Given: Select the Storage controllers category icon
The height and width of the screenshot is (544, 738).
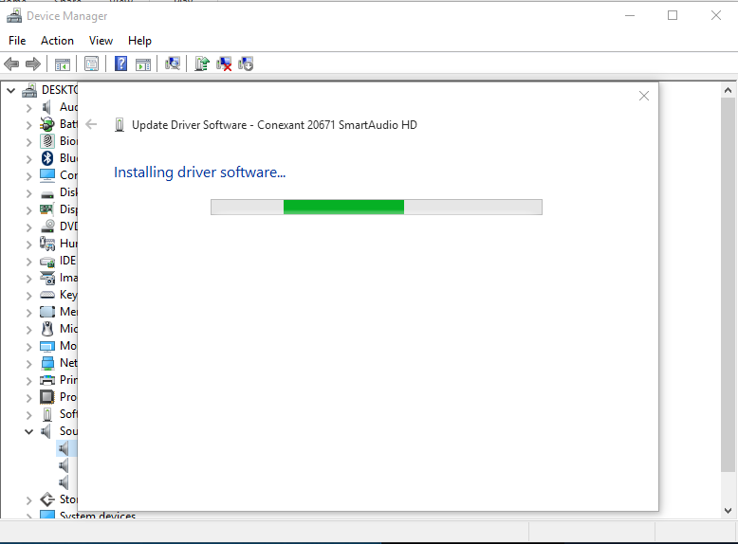Looking at the screenshot, I should (47, 499).
